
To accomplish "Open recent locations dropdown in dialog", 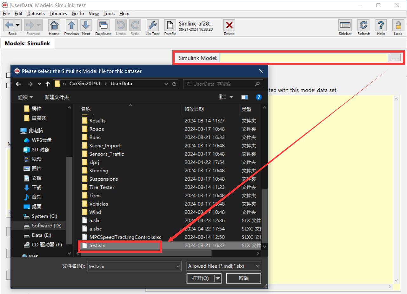I will [x=39, y=84].
